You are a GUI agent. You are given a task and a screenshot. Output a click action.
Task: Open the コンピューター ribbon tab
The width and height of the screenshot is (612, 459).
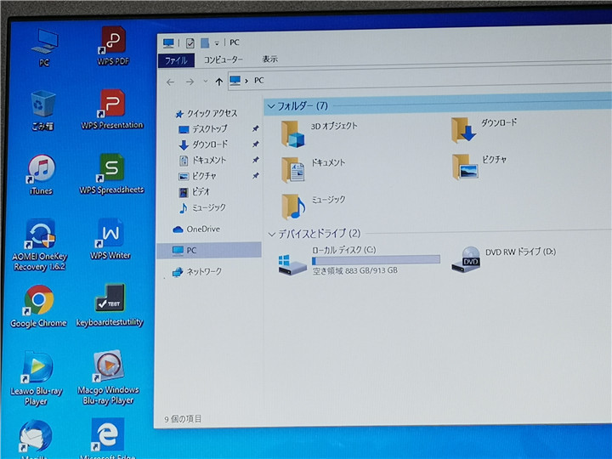pyautogui.click(x=224, y=59)
